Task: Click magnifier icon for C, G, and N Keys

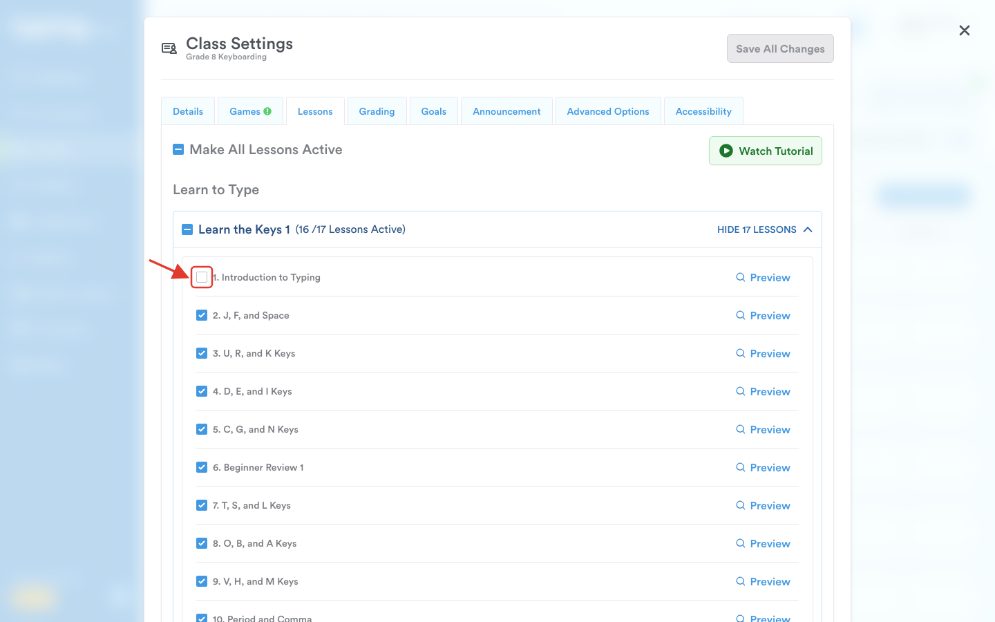Action: pyautogui.click(x=741, y=429)
